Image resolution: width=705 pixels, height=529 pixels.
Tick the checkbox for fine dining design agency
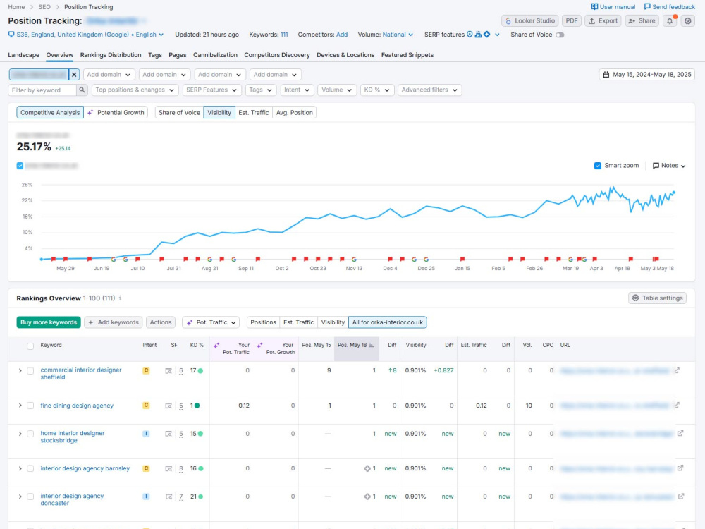pos(30,406)
